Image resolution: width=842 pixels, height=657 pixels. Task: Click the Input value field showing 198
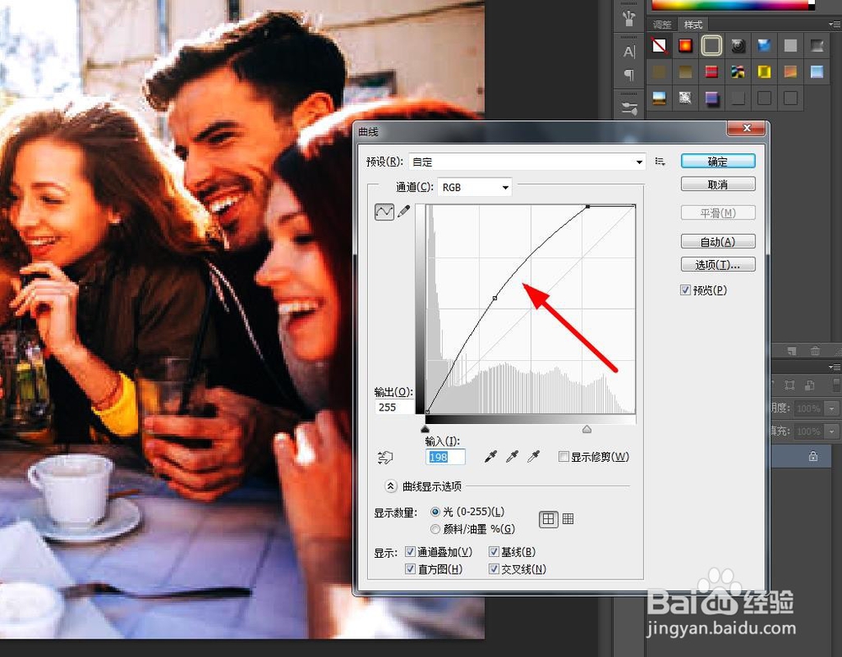pos(445,457)
